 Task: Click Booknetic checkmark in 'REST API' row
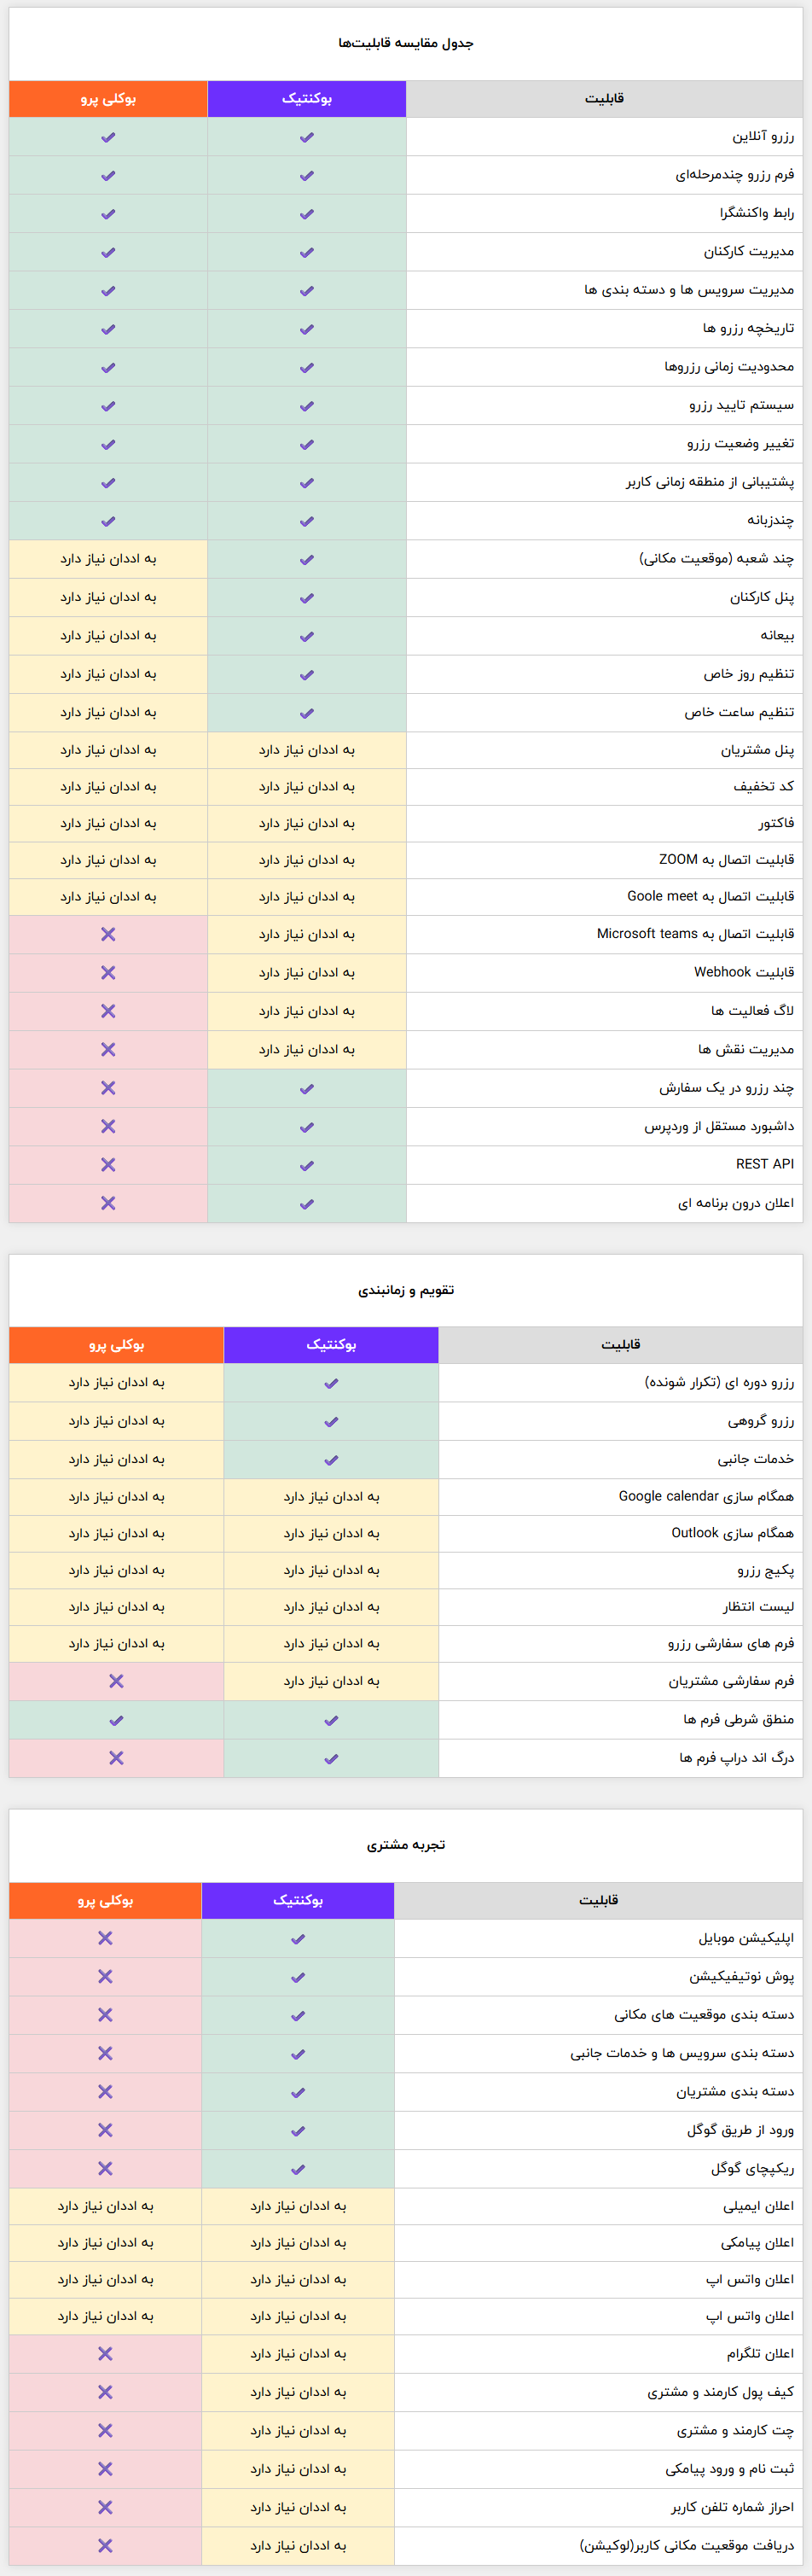(x=306, y=1165)
